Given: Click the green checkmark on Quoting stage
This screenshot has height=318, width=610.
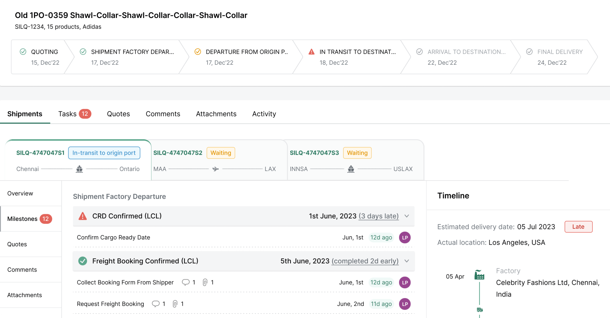Looking at the screenshot, I should pos(23,52).
